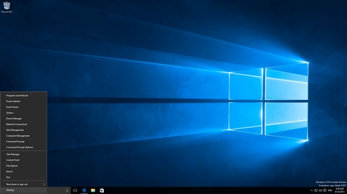Open Recycle Bin desktop icon
The image size is (347, 194).
click(x=6, y=7)
